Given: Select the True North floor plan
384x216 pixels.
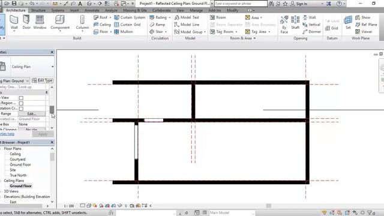Looking at the screenshot, I should point(18,175).
